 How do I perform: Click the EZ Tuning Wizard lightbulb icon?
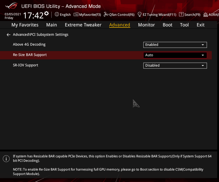point(140,14)
